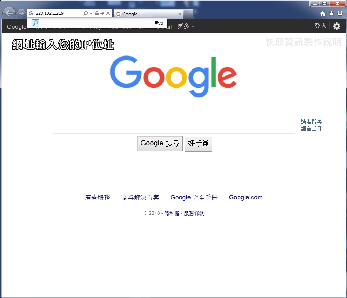The image size is (347, 298).
Task: Open the browser Home page icon
Action: [323, 14]
